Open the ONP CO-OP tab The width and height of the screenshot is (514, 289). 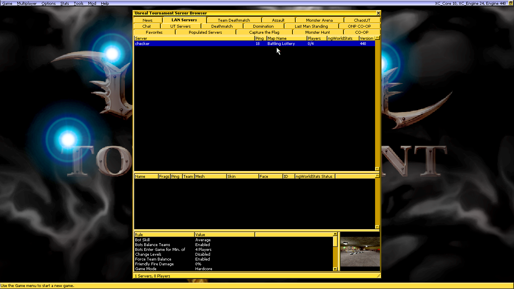pyautogui.click(x=359, y=26)
